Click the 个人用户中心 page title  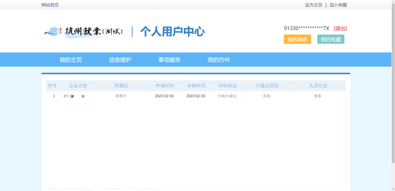(172, 32)
